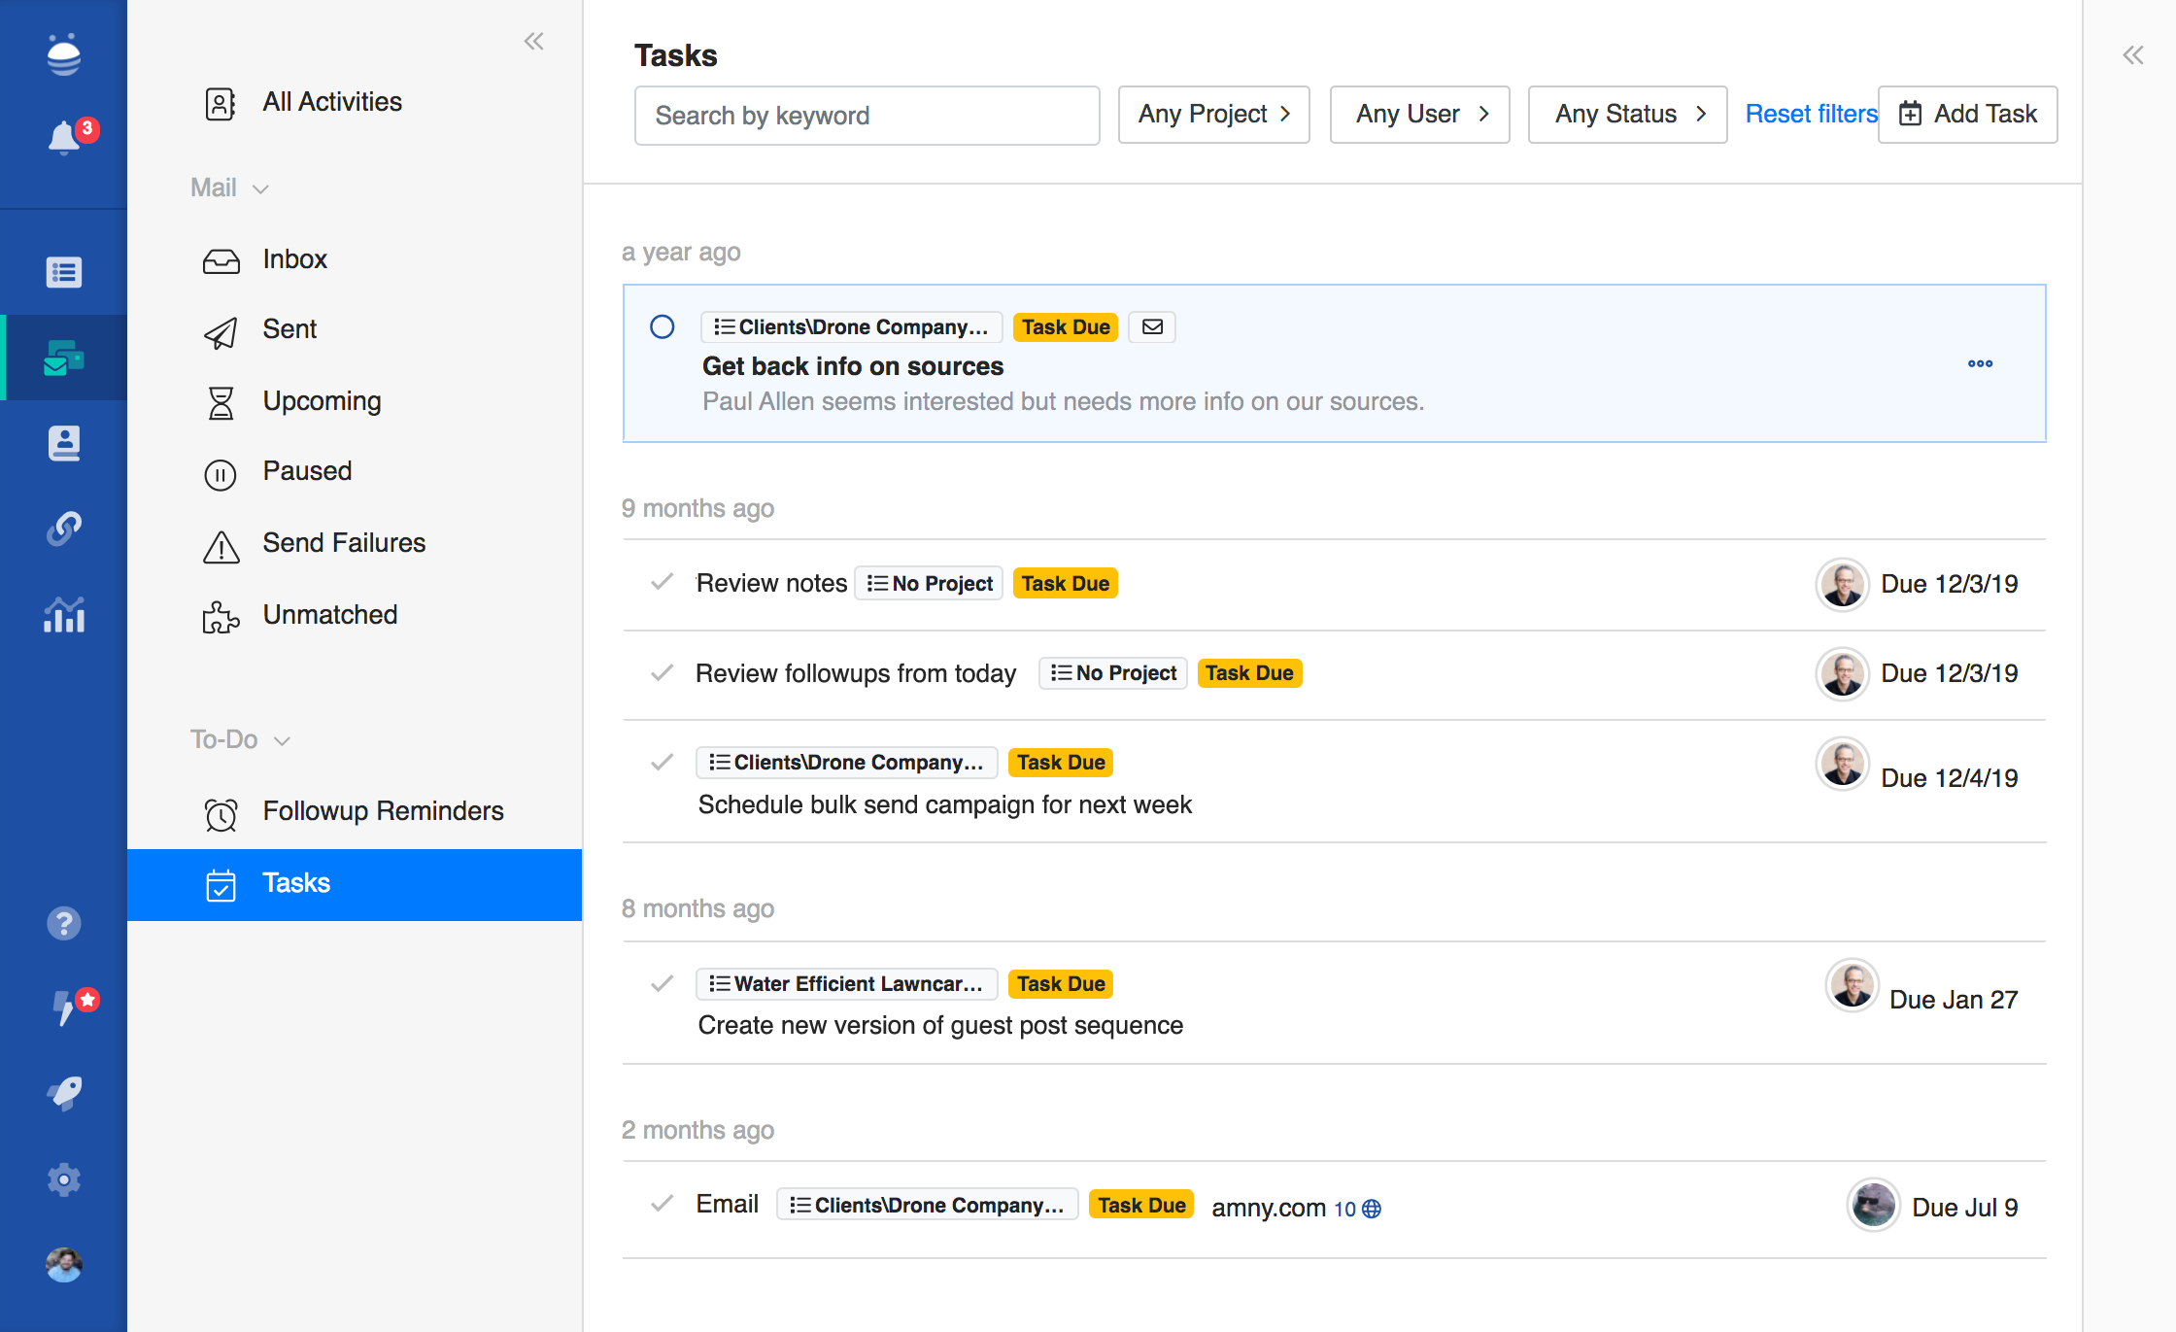
Task: Open the contacts icon in sidebar
Action: 64,443
